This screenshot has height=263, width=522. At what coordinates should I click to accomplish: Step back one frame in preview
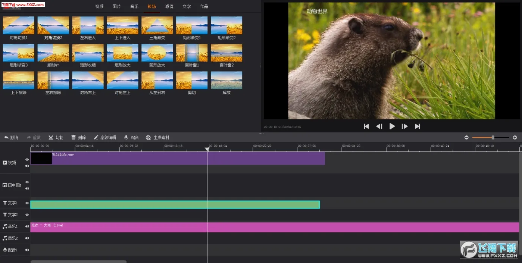(379, 126)
